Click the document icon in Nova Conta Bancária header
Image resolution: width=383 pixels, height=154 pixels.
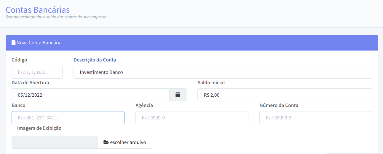[13, 43]
